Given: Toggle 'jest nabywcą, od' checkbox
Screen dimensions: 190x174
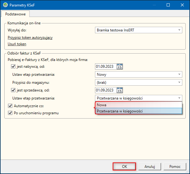Looking at the screenshot, I should click(x=13, y=66).
